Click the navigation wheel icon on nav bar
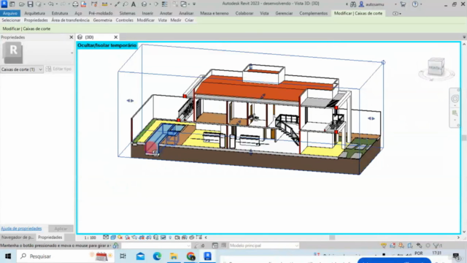The width and height of the screenshot is (467, 263). click(x=455, y=99)
